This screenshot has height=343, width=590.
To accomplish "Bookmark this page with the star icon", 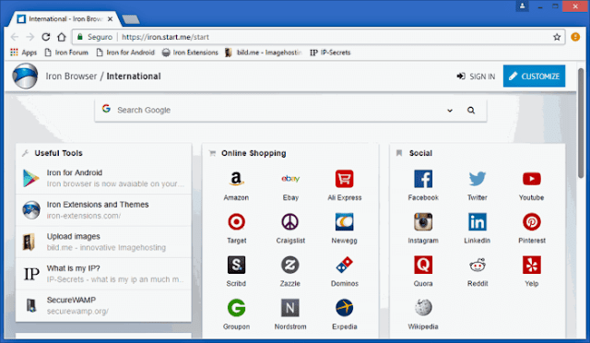I will [557, 37].
